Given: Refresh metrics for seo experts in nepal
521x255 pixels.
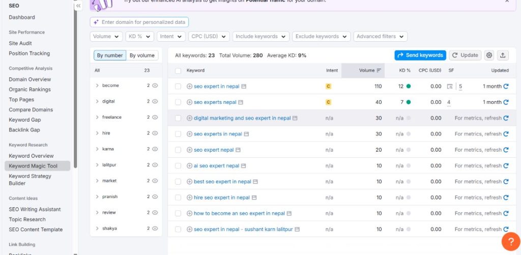Looking at the screenshot, I should [506, 134].
